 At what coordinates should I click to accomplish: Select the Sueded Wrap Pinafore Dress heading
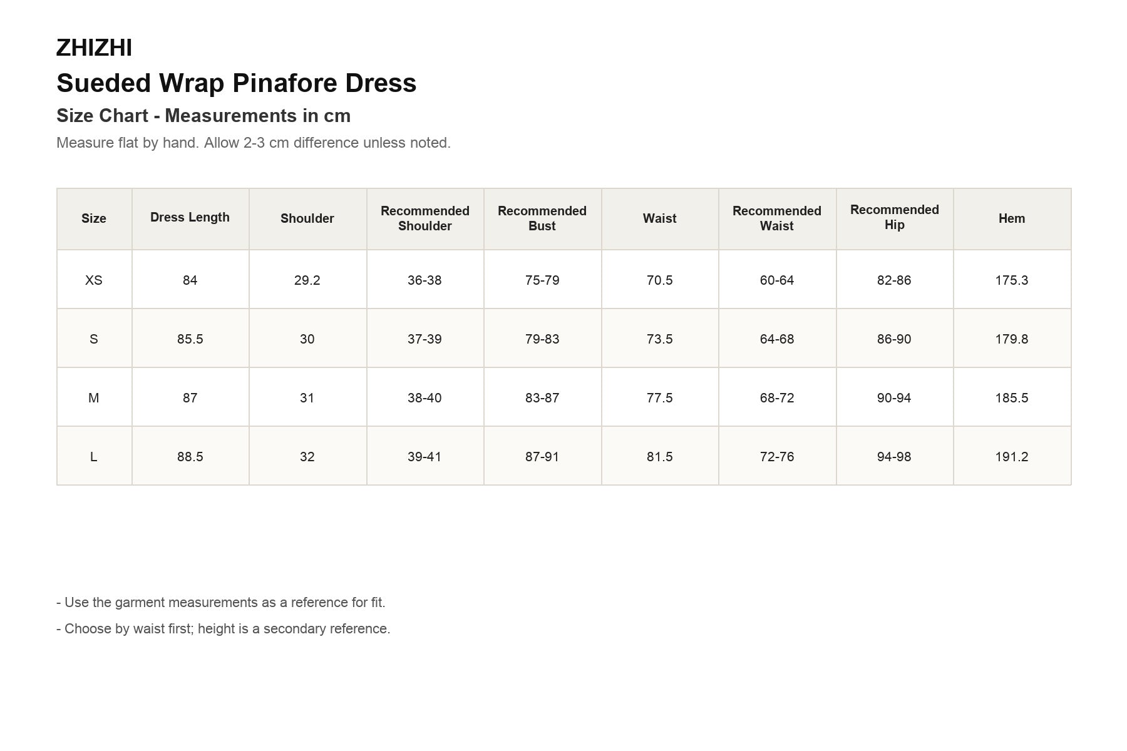[x=237, y=83]
